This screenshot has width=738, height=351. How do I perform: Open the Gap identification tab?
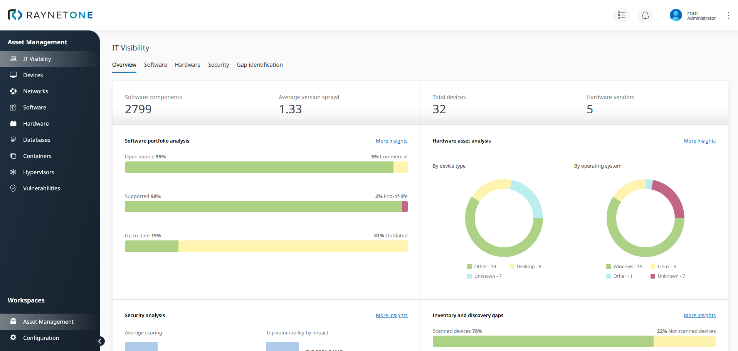[x=259, y=65]
